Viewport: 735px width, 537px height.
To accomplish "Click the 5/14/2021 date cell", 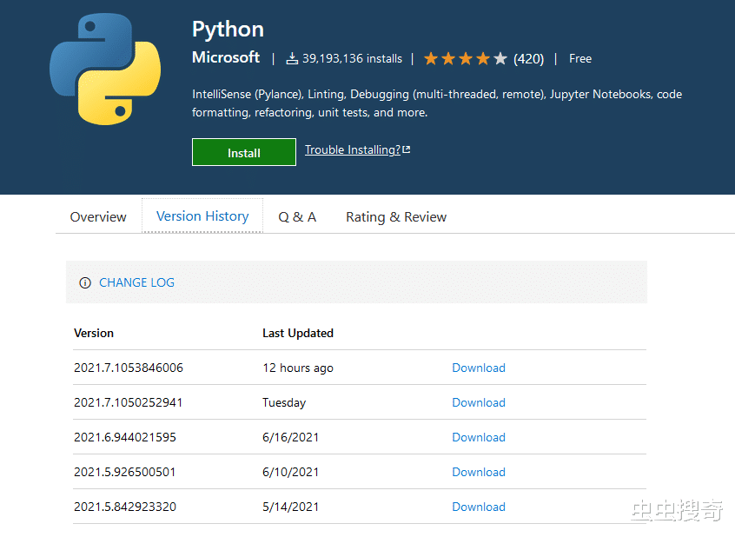I will [291, 507].
